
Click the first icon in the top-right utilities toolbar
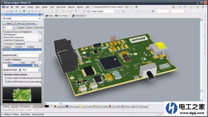pos(174,7)
